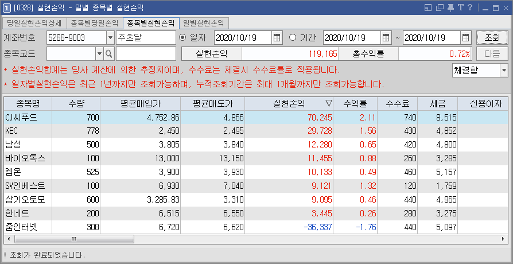Click the window number 1 icon in title bar
This screenshot has width=513, height=264.
(6, 8)
